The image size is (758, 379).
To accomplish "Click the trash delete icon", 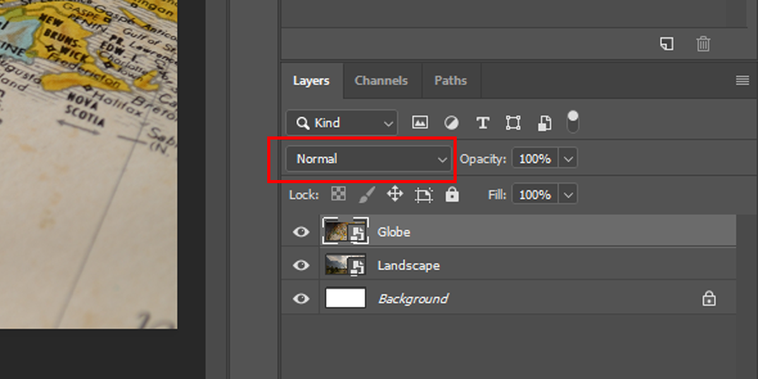I will click(x=703, y=44).
